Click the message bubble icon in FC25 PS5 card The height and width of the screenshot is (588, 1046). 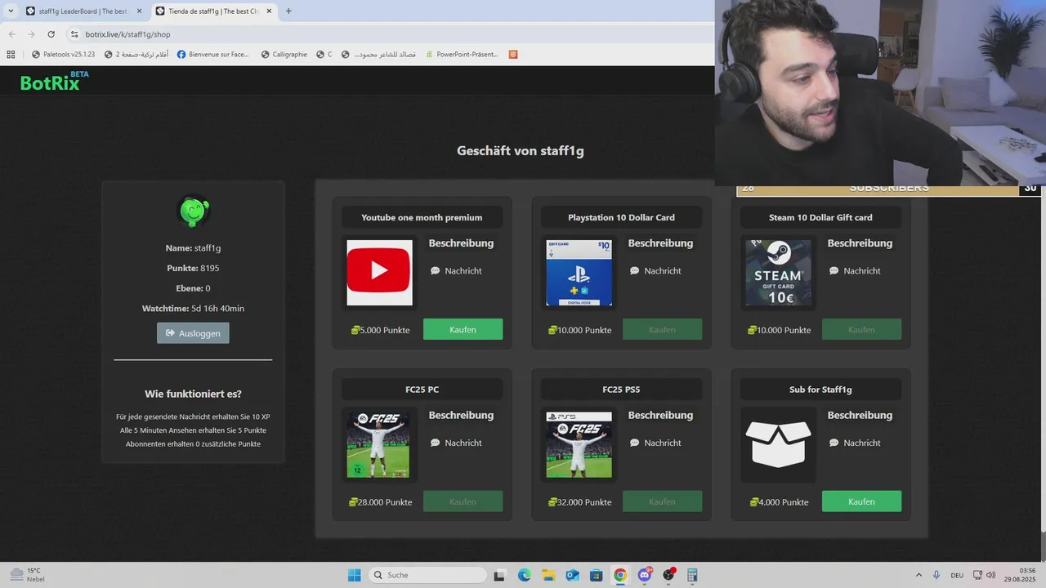[634, 443]
